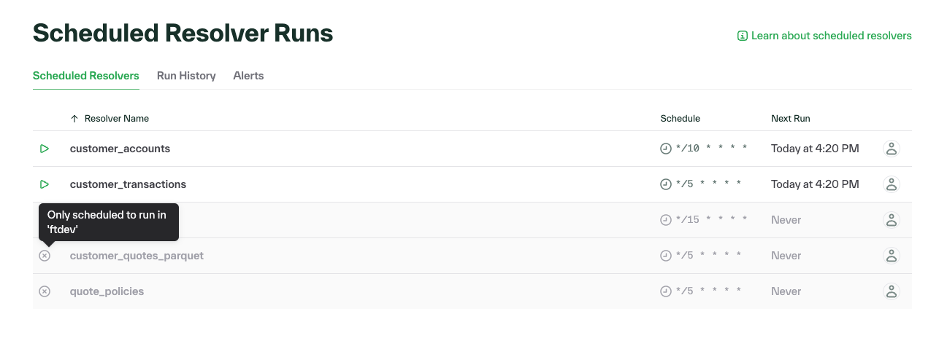Click run icon for customer_transactions resolver
939x338 pixels.
pyautogui.click(x=45, y=184)
